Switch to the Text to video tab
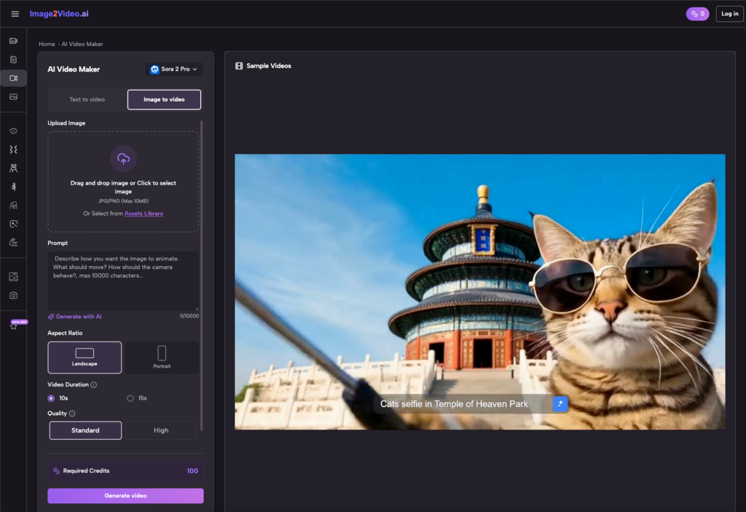Viewport: 746px width, 512px height. [x=87, y=99]
